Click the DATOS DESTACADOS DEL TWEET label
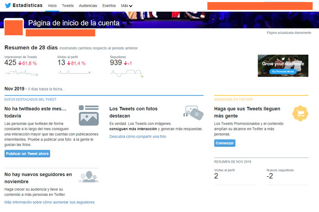The width and height of the screenshot is (319, 212). (30, 100)
